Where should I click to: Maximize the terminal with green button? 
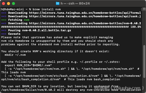click(13, 3)
